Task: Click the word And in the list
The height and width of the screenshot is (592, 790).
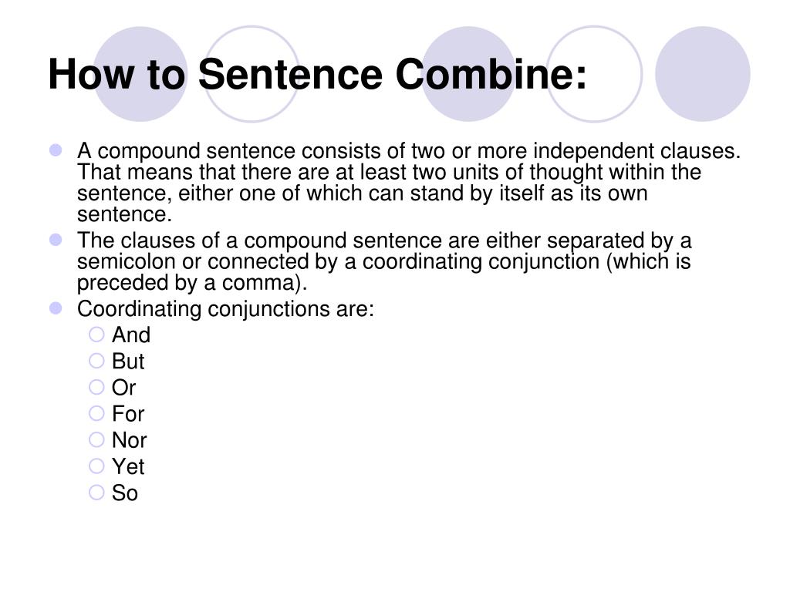Action: (x=131, y=335)
